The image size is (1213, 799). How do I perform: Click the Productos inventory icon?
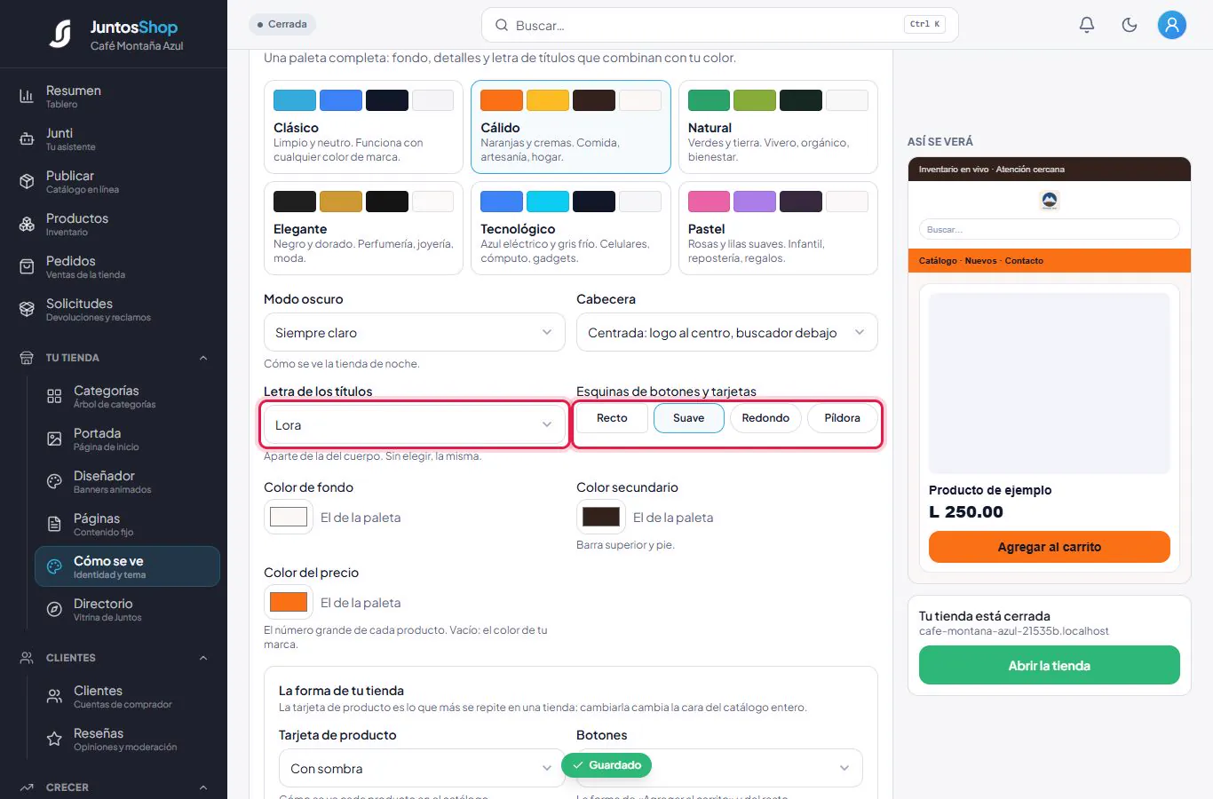[27, 224]
